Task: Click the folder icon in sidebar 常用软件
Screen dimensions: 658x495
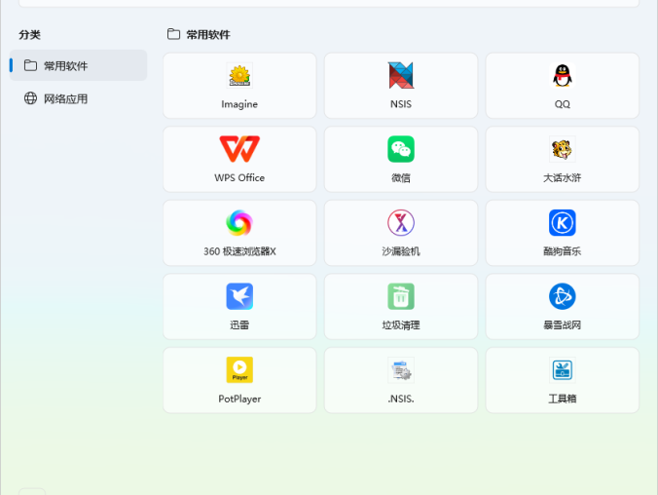Action: pos(30,65)
